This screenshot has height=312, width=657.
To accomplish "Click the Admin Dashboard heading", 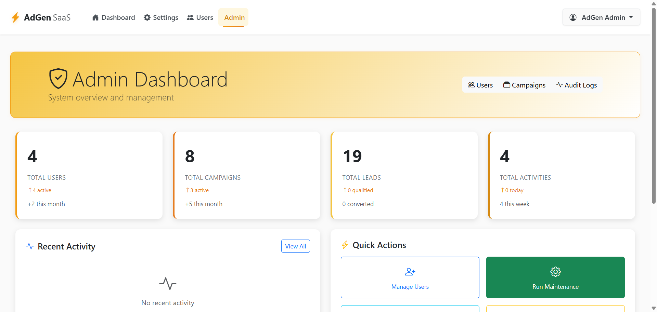I will click(x=150, y=79).
